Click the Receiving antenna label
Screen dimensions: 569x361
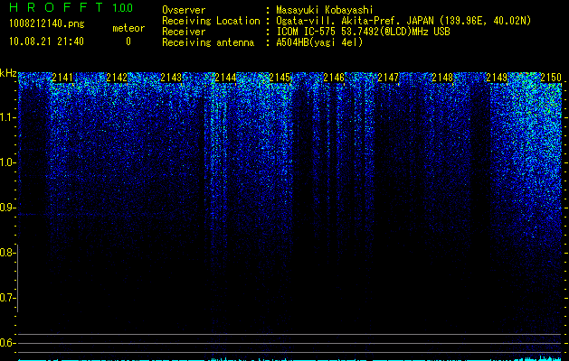[x=208, y=42]
